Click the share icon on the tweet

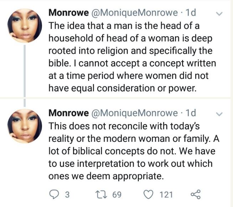pyautogui.click(x=196, y=194)
